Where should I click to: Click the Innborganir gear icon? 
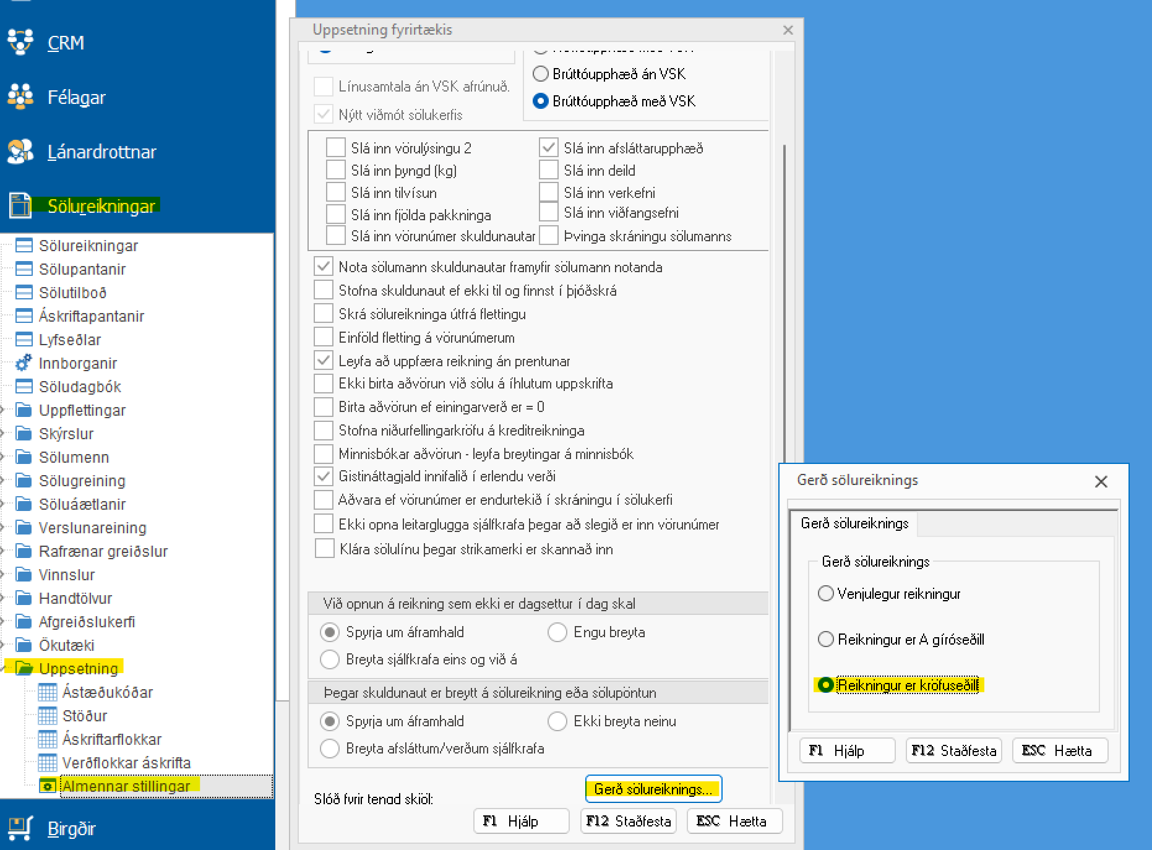coord(24,363)
